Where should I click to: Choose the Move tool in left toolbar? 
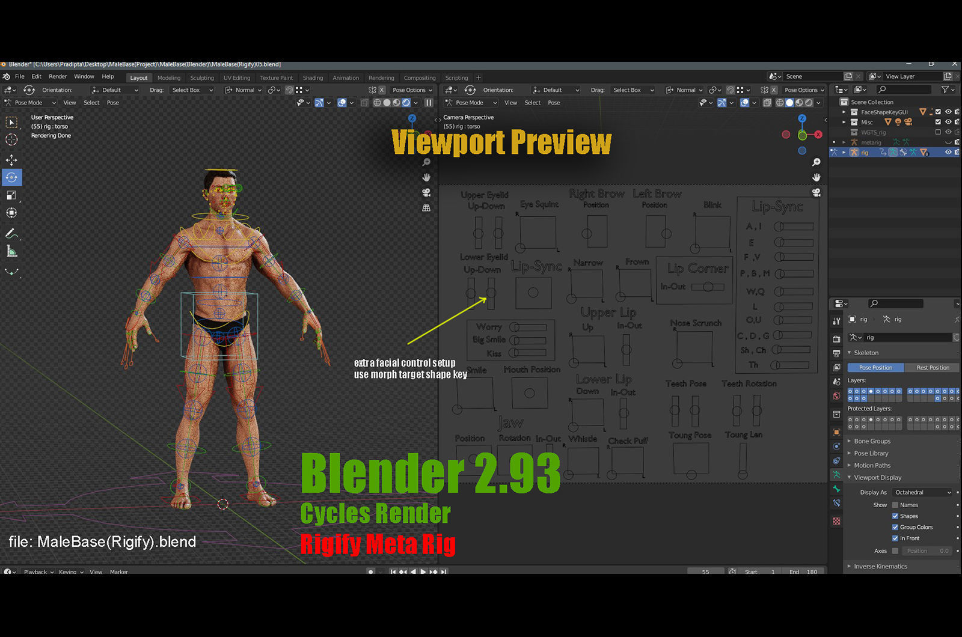pyautogui.click(x=11, y=160)
